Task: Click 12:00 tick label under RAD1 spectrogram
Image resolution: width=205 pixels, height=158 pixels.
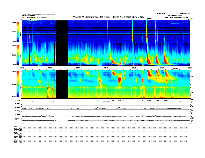Action: point(106,68)
